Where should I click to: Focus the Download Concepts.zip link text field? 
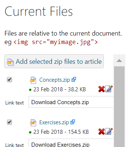click(71, 102)
